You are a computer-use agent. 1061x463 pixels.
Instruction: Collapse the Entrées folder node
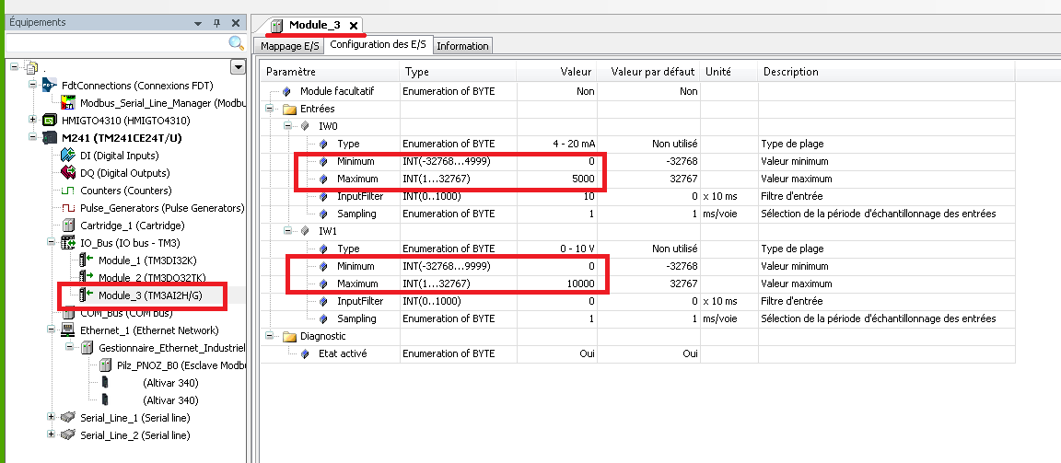click(270, 109)
